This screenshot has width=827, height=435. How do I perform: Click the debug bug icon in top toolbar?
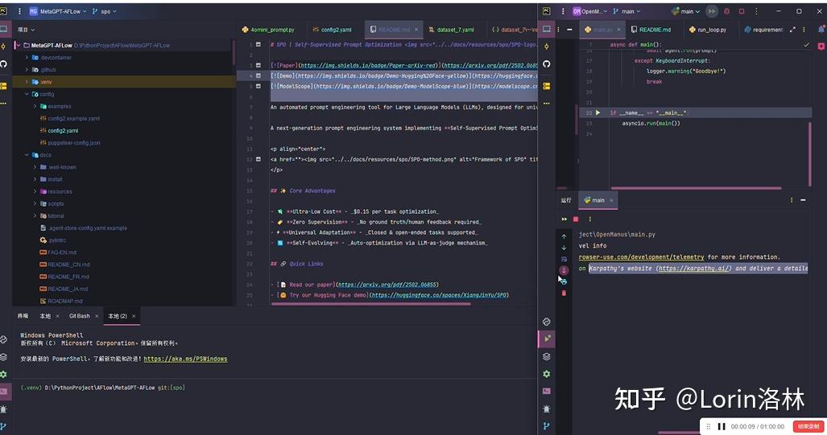726,11
